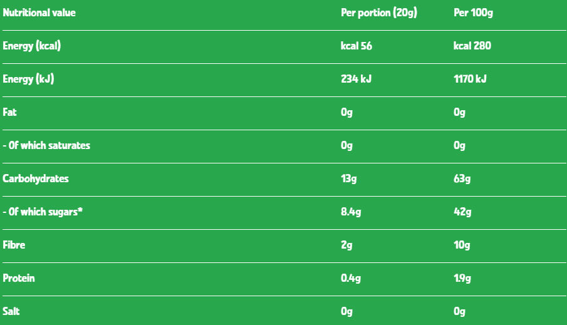Screen dimensions: 567x325
Task: Select the "Fat" row label
Action: click(x=9, y=112)
